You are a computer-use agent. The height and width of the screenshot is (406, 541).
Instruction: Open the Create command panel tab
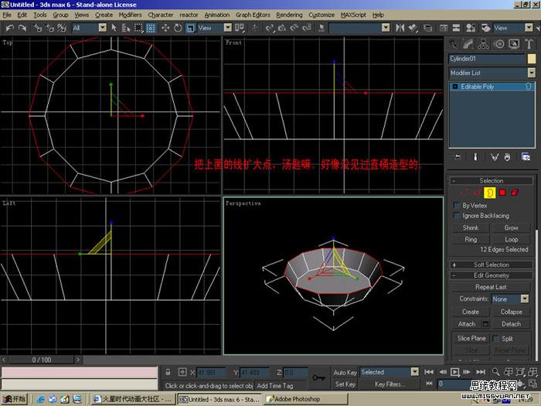(454, 44)
